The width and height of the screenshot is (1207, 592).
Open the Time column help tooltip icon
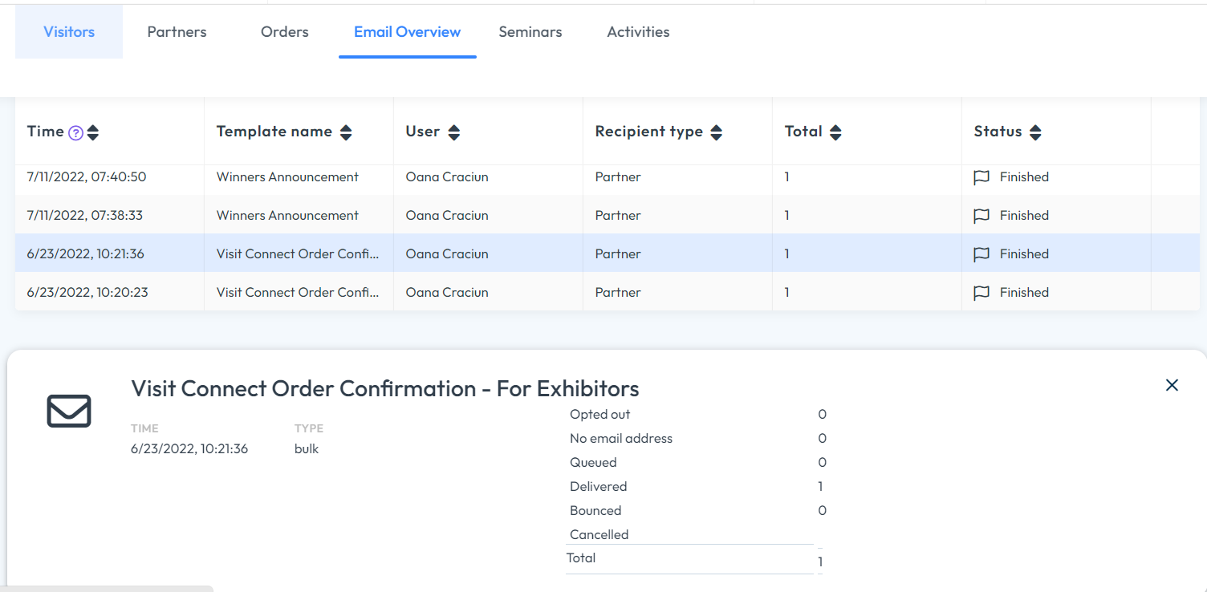pyautogui.click(x=75, y=132)
